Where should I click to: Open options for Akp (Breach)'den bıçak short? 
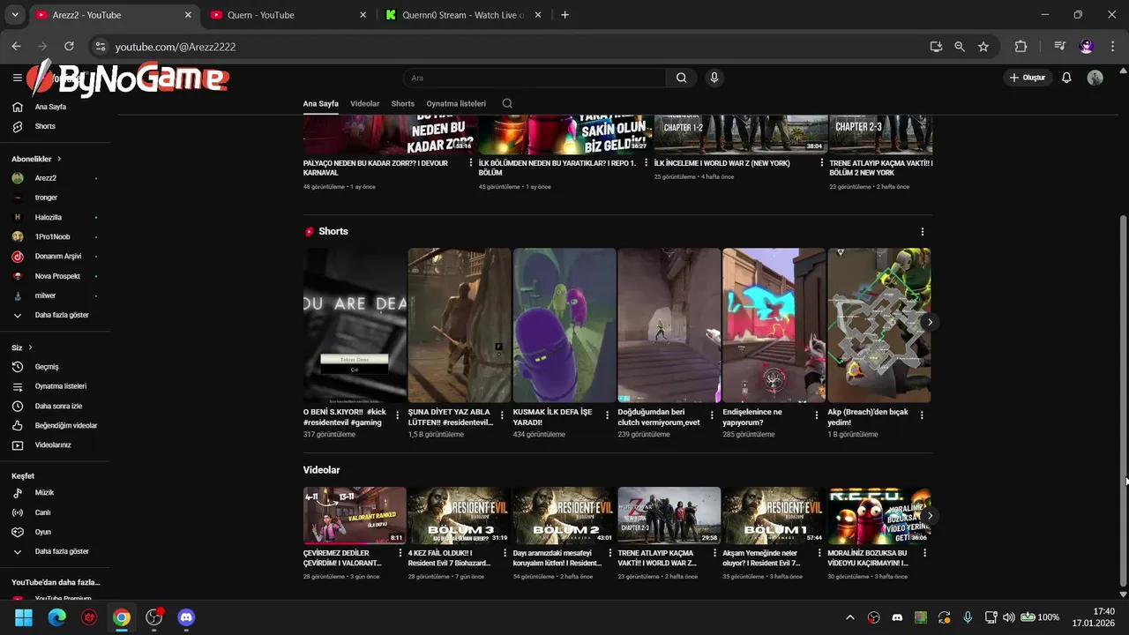coord(923,415)
